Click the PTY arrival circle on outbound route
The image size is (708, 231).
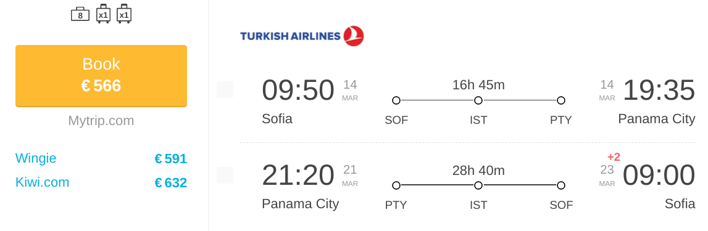click(561, 100)
